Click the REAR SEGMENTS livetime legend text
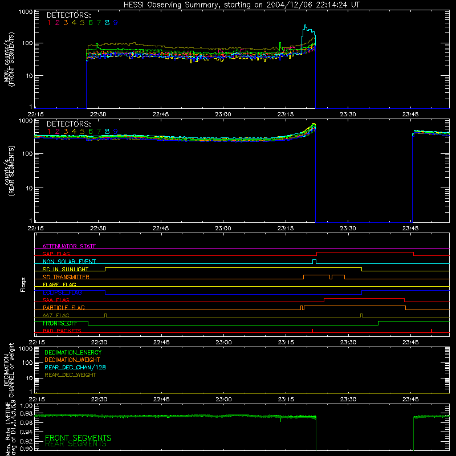 (76, 444)
